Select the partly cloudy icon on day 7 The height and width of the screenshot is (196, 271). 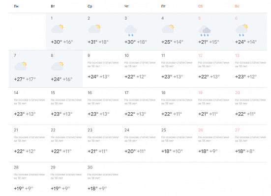click(x=21, y=66)
